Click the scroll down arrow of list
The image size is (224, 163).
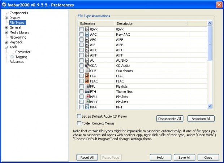click(210, 106)
